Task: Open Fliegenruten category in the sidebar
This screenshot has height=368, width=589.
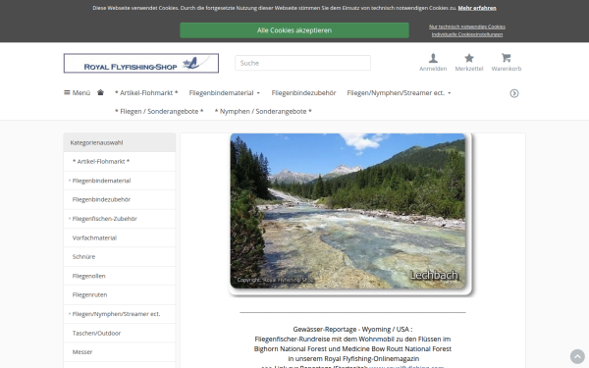Action: (120, 294)
